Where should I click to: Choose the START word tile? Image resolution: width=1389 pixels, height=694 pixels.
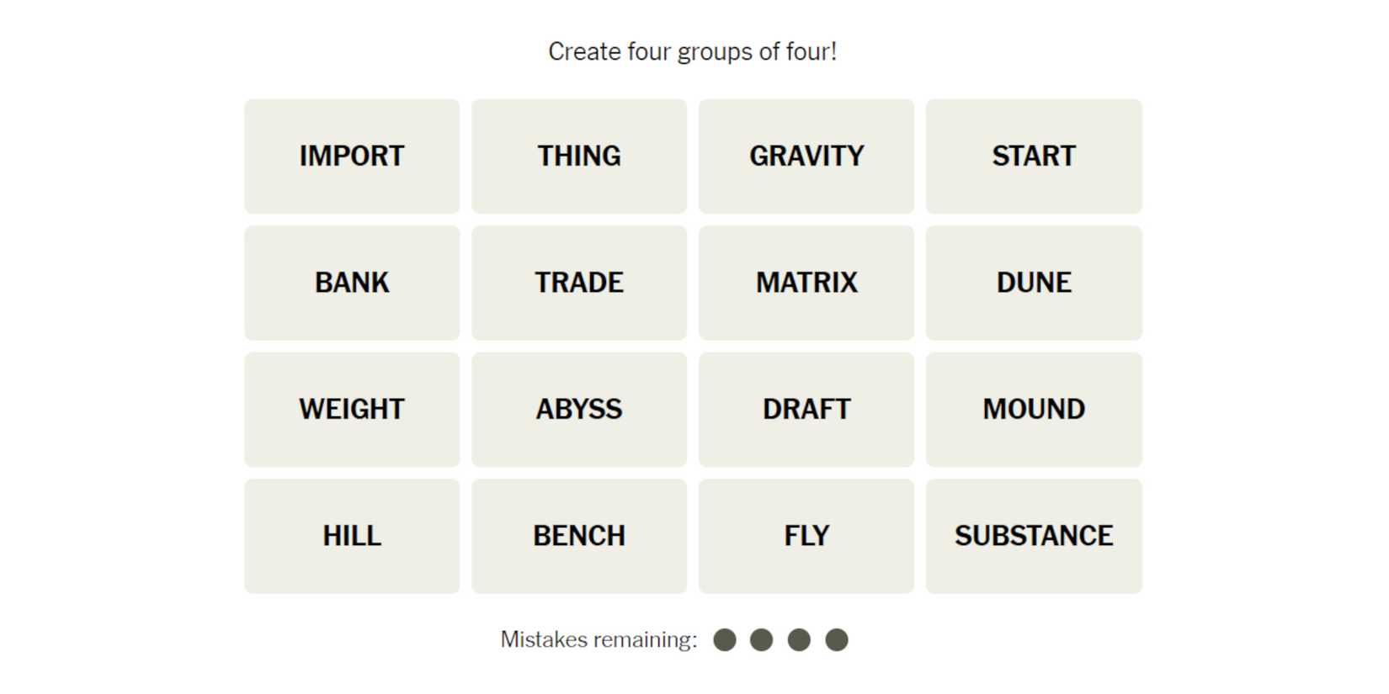pos(1034,156)
